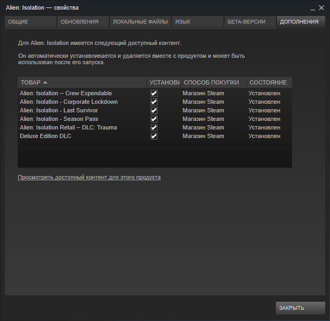Switch to the ЯЗЫК tab

197,21
